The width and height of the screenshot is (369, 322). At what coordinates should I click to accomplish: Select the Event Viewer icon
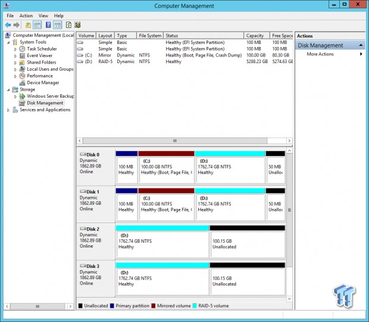(23, 55)
